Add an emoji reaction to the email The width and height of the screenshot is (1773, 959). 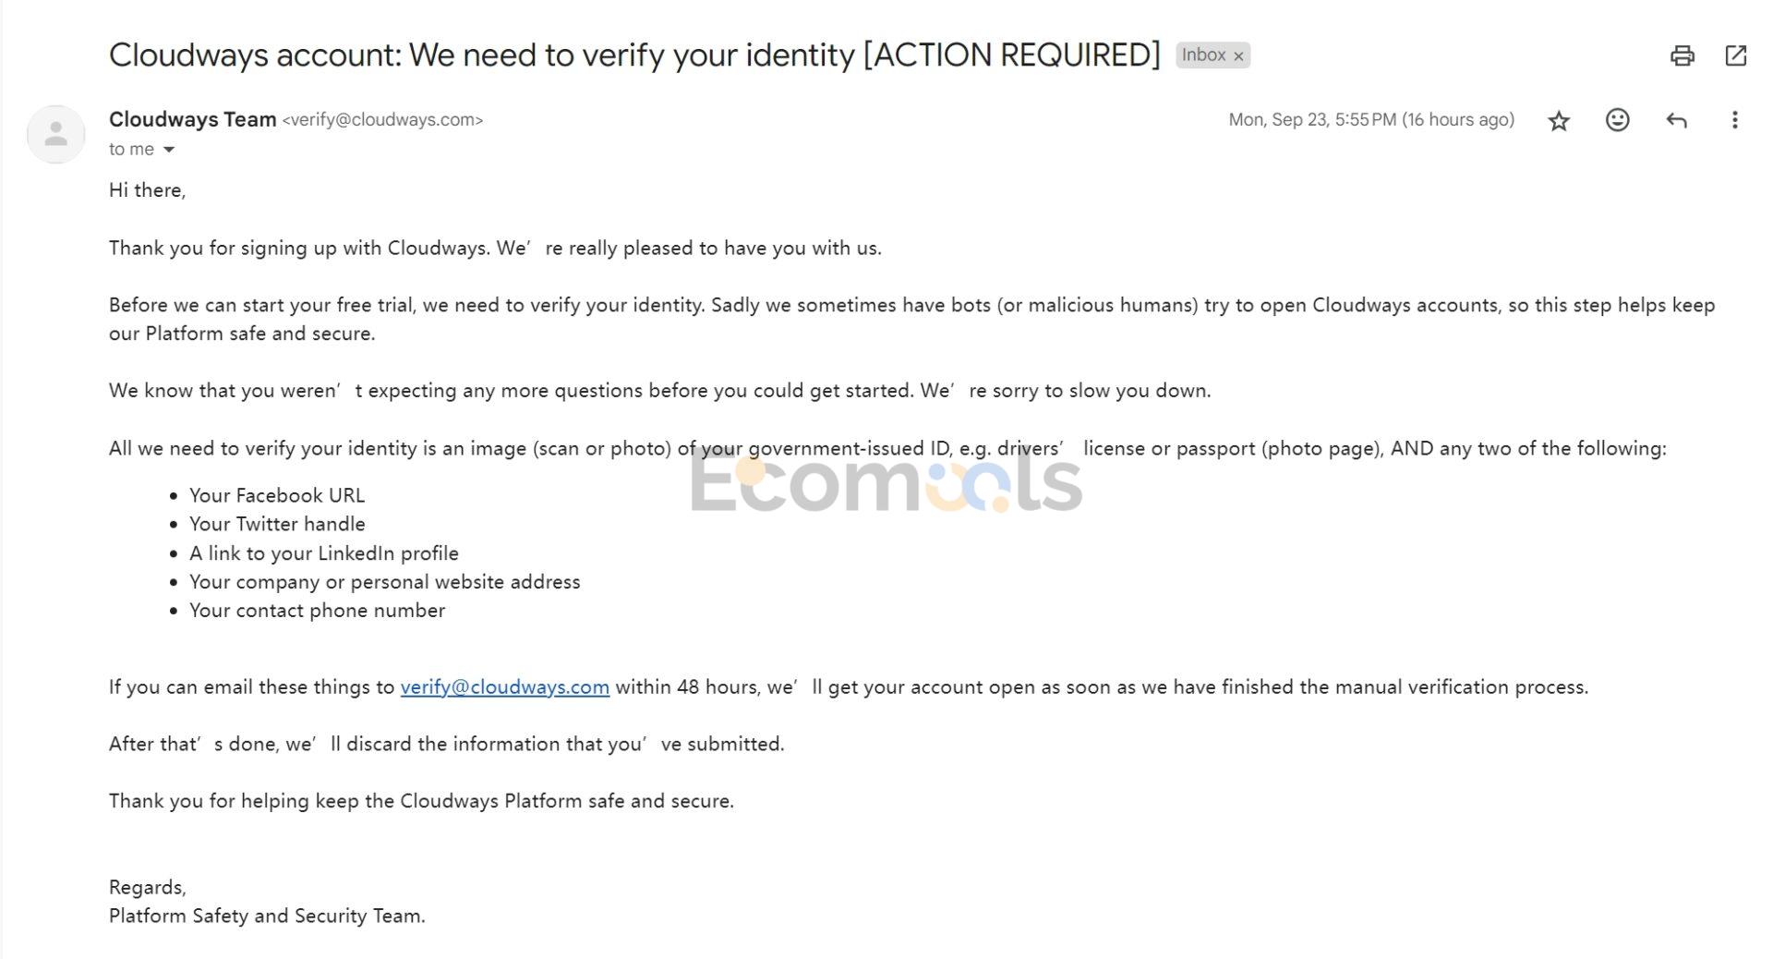point(1618,120)
